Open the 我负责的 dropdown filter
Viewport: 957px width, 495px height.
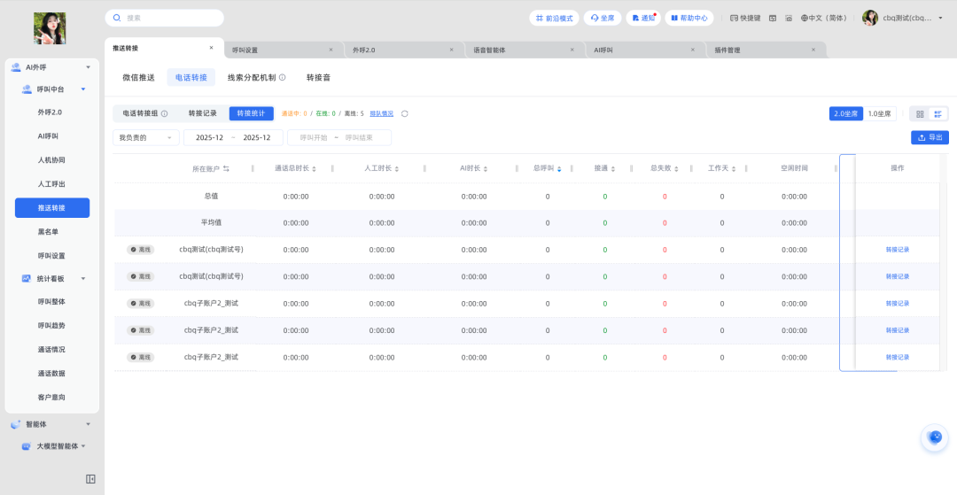pos(146,137)
